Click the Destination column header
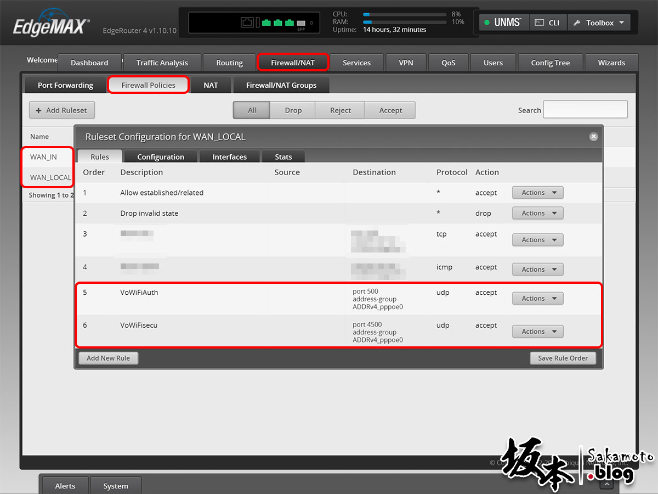The height and width of the screenshot is (494, 658). 374,172
